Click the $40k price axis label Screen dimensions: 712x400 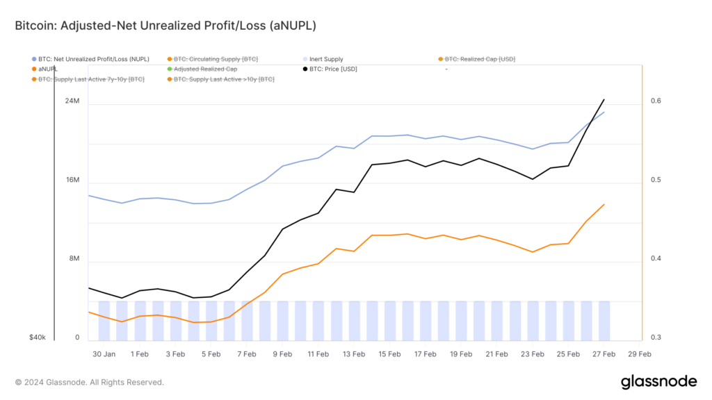(x=38, y=337)
